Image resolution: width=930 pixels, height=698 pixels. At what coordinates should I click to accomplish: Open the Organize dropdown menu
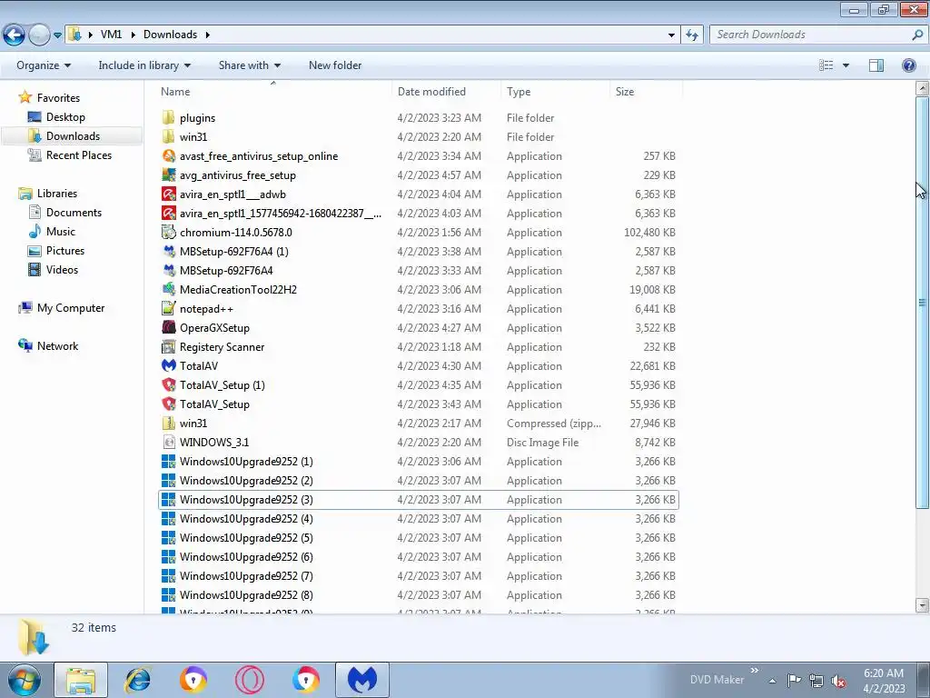click(x=44, y=65)
